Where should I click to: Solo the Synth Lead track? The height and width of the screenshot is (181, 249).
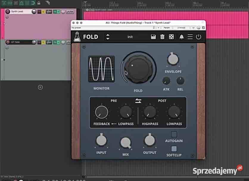click(x=43, y=11)
